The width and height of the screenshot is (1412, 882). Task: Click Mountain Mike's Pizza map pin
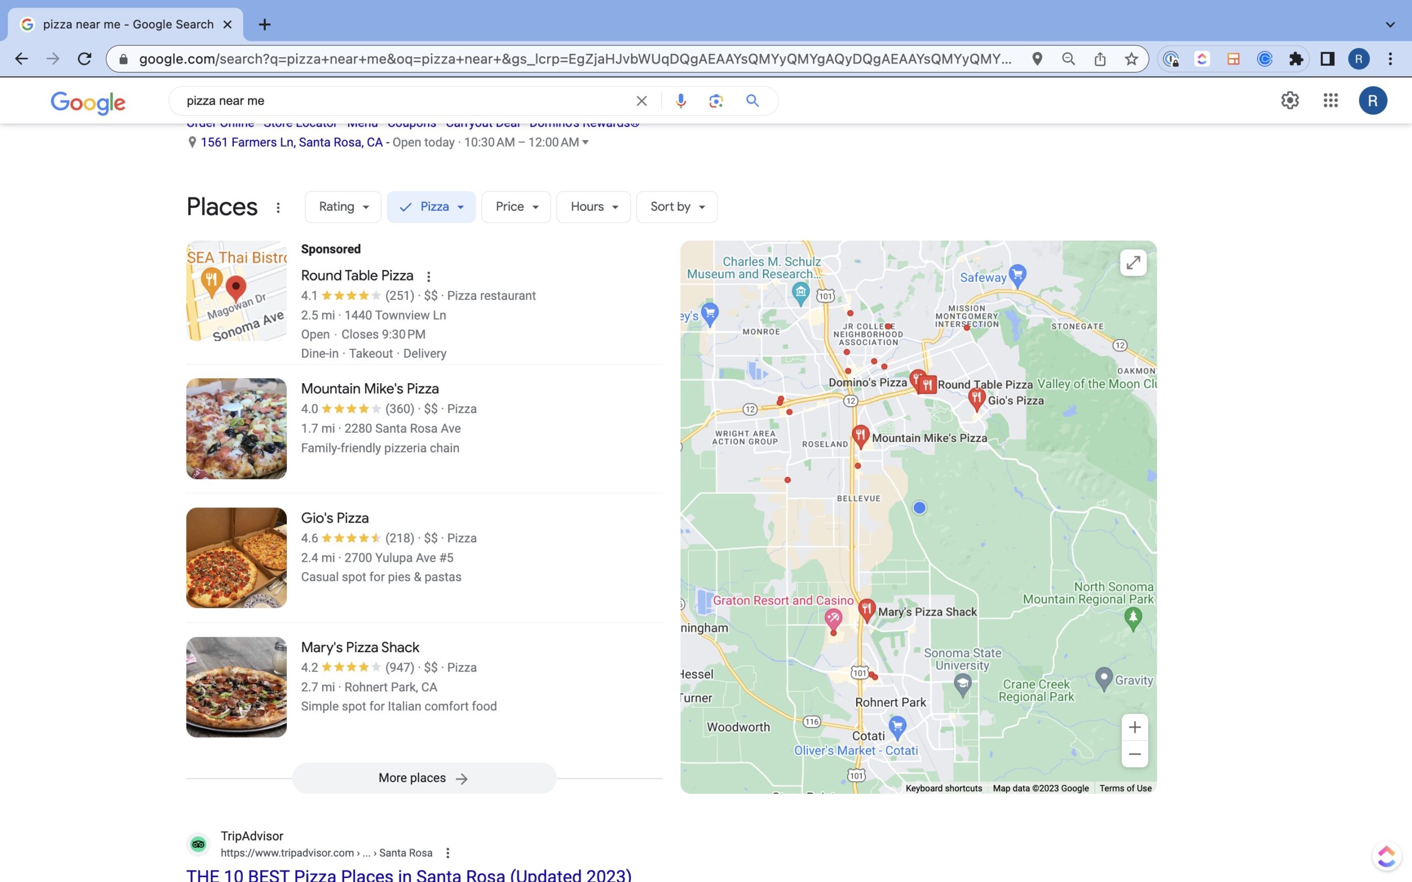pyautogui.click(x=860, y=435)
